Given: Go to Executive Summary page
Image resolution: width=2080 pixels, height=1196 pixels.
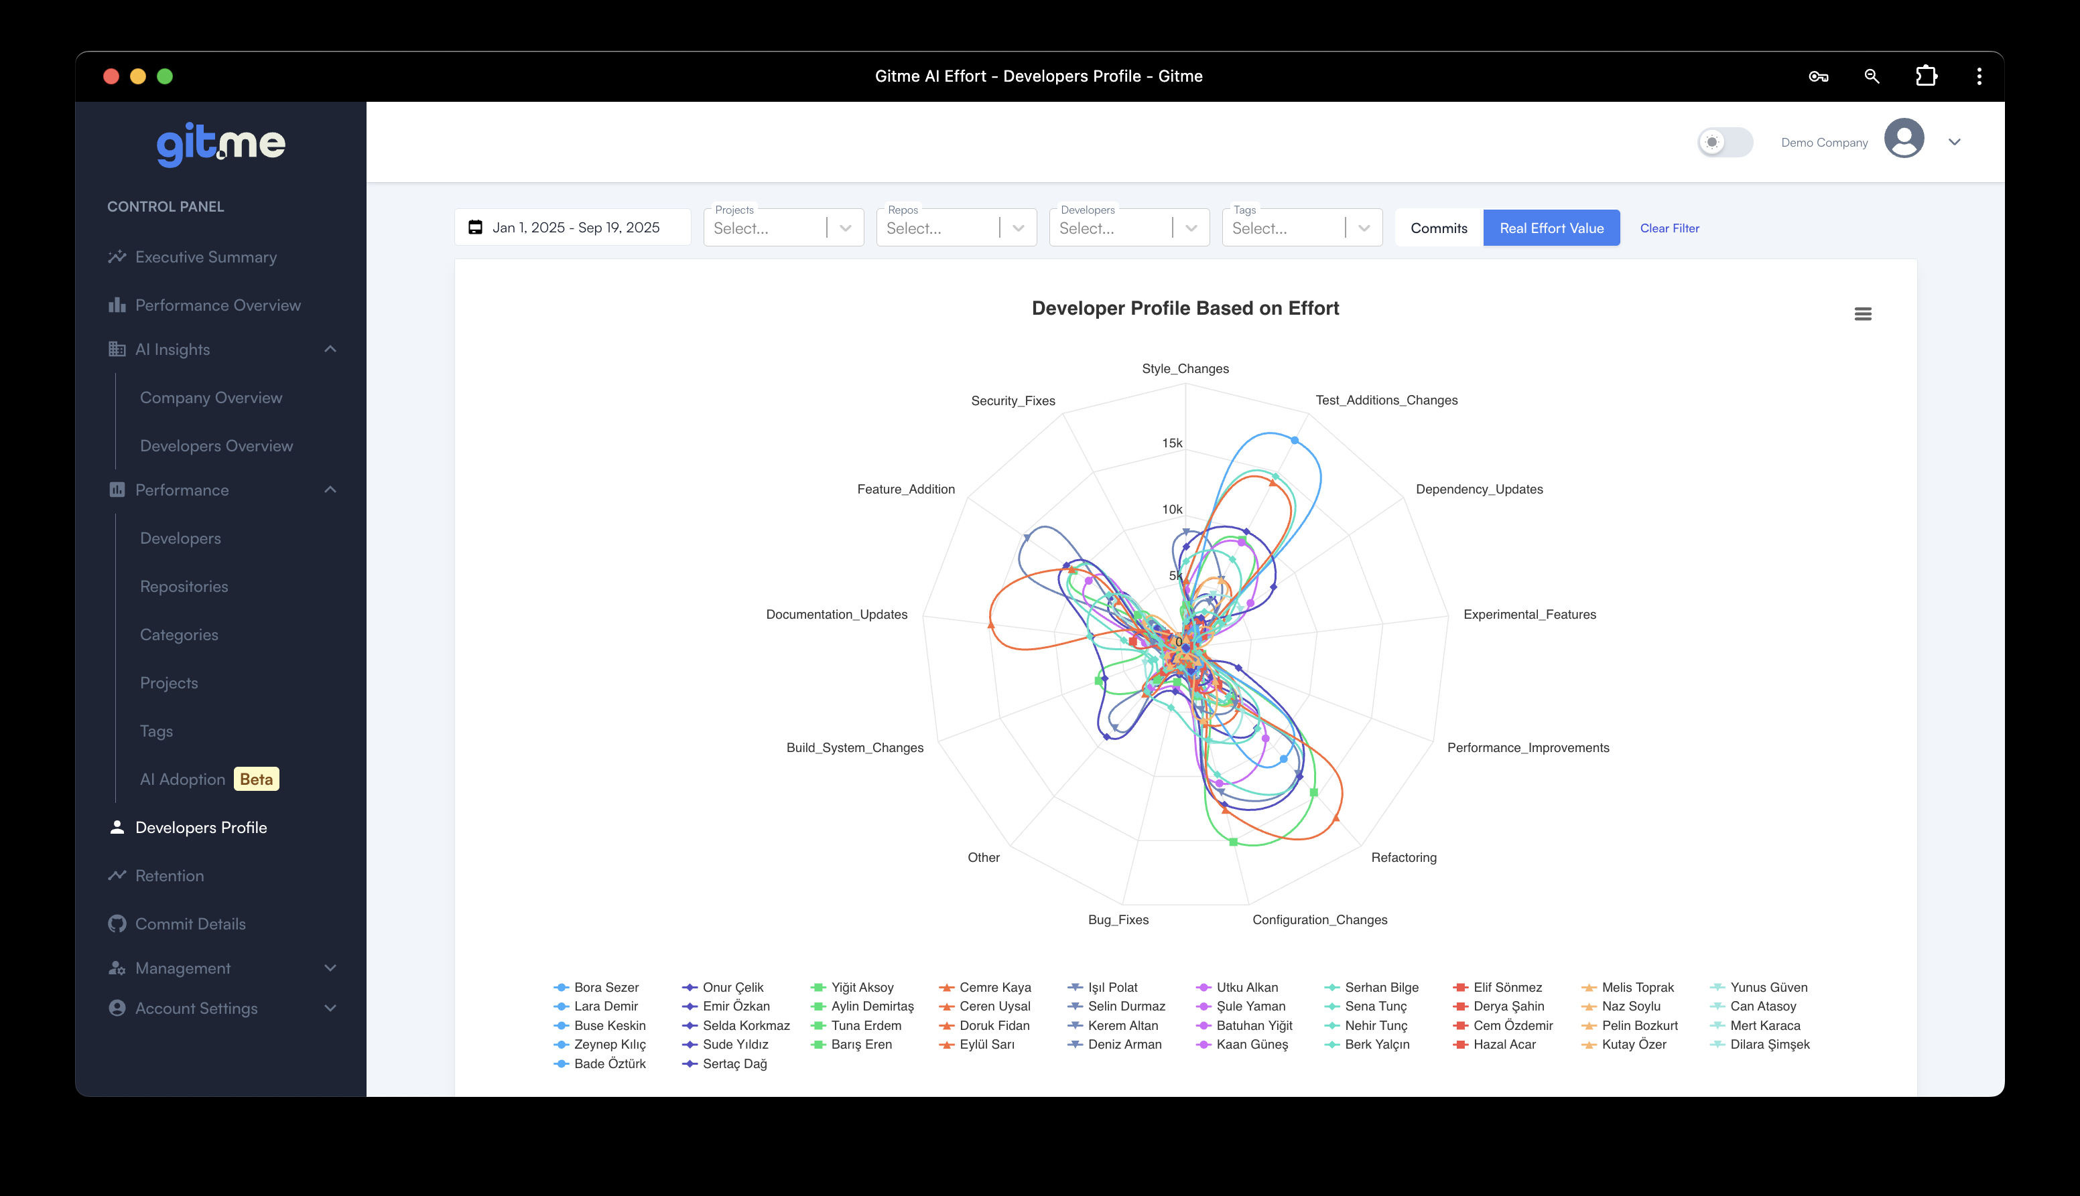Looking at the screenshot, I should click(206, 257).
